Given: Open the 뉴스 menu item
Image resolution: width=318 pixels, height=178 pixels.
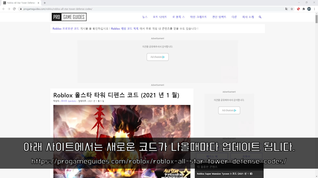Looking at the screenshot, I should [x=145, y=17].
